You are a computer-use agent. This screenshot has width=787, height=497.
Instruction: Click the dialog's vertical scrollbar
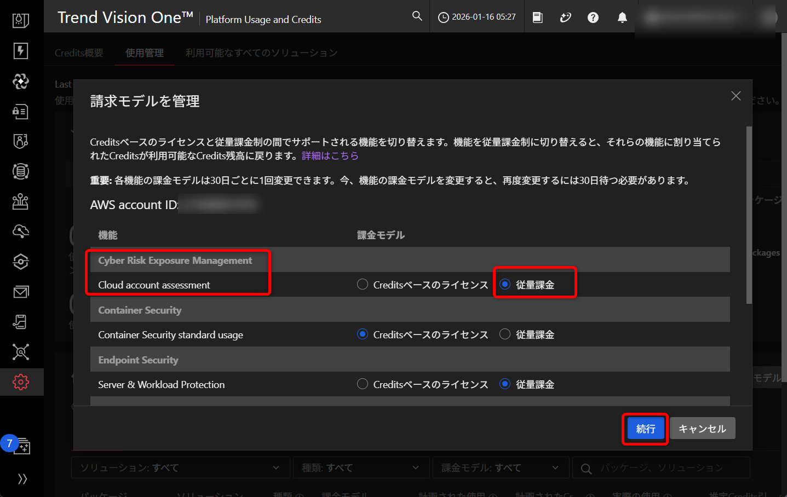pyautogui.click(x=749, y=215)
